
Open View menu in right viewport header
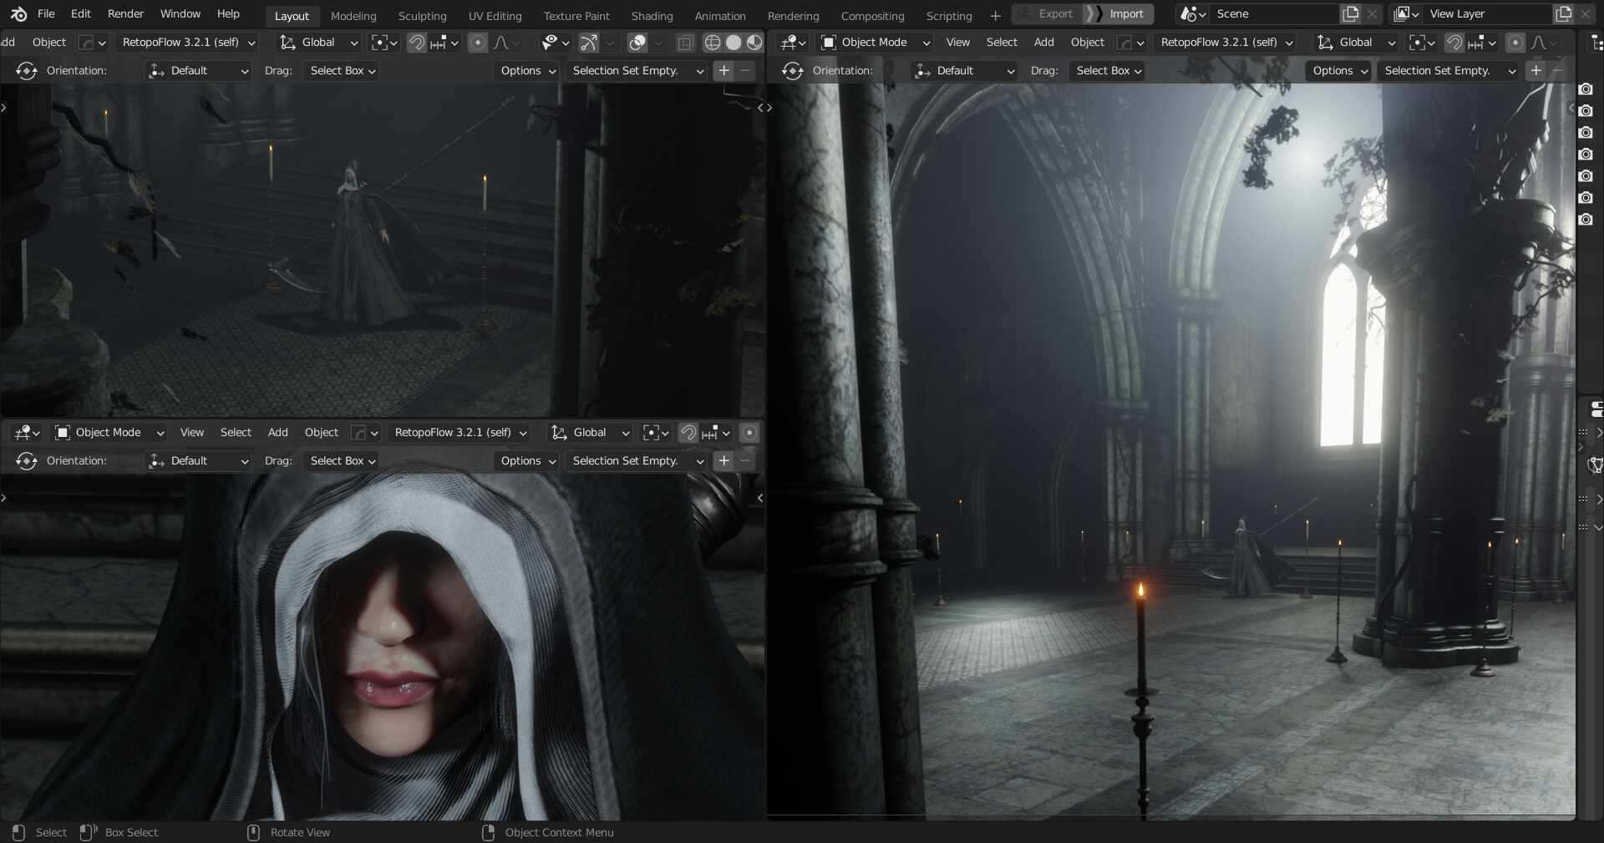pos(957,43)
